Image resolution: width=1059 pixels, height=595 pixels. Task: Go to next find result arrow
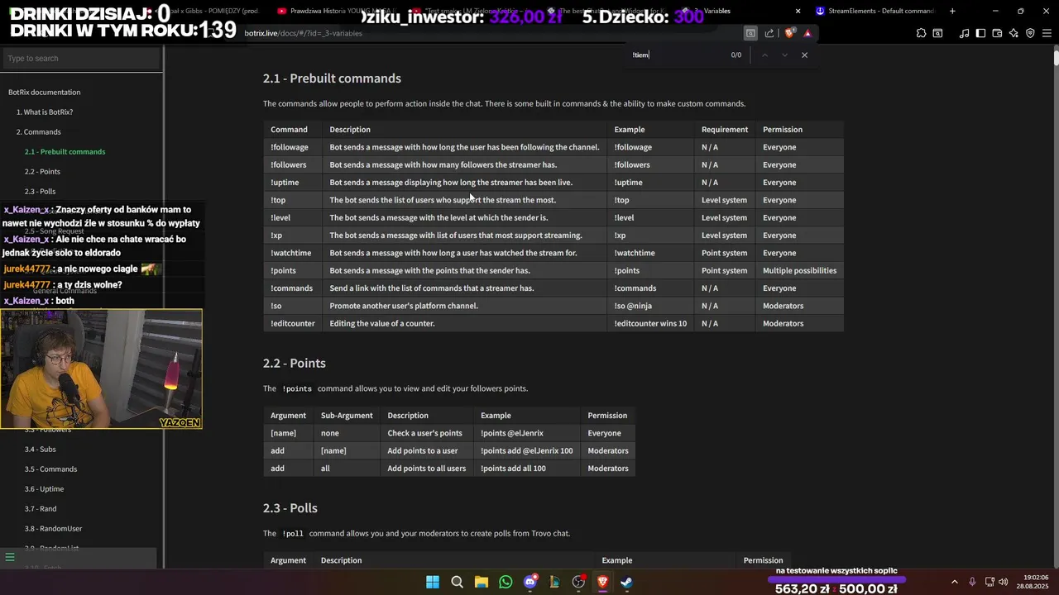pyautogui.click(x=784, y=55)
